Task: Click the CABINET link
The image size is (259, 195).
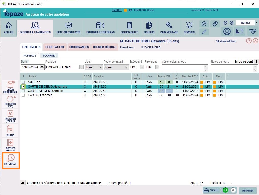Action: (x=117, y=10)
